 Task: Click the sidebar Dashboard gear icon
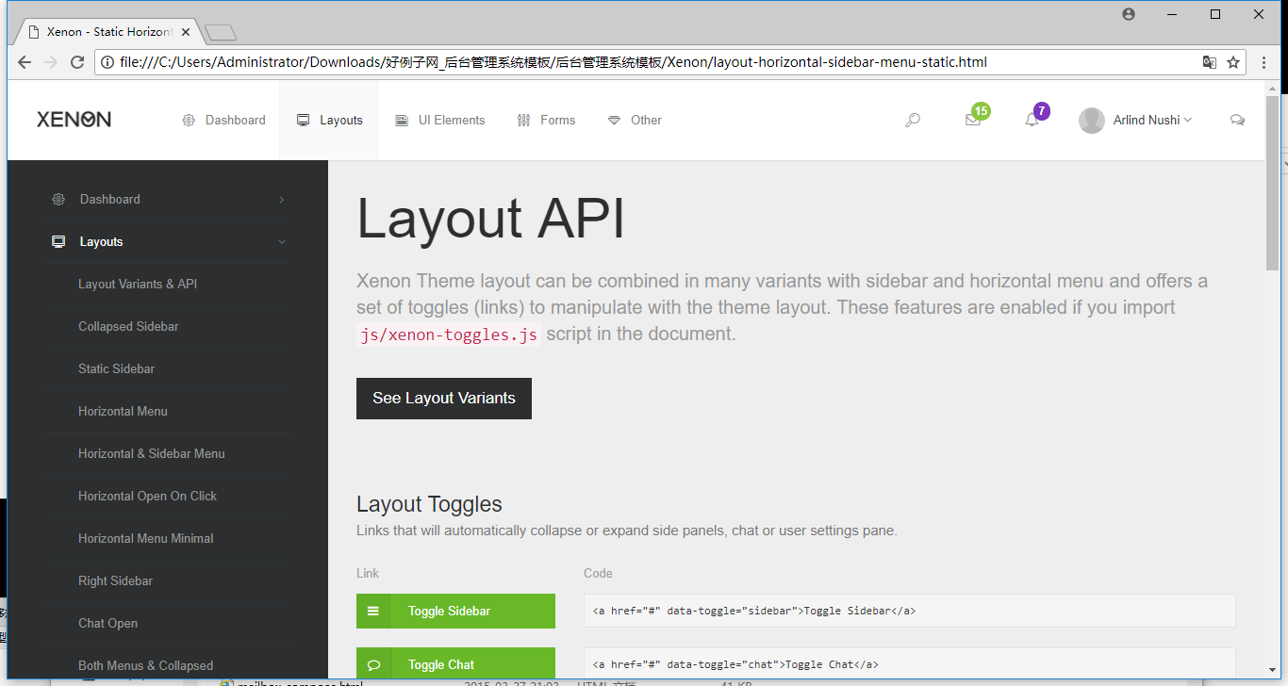point(58,199)
